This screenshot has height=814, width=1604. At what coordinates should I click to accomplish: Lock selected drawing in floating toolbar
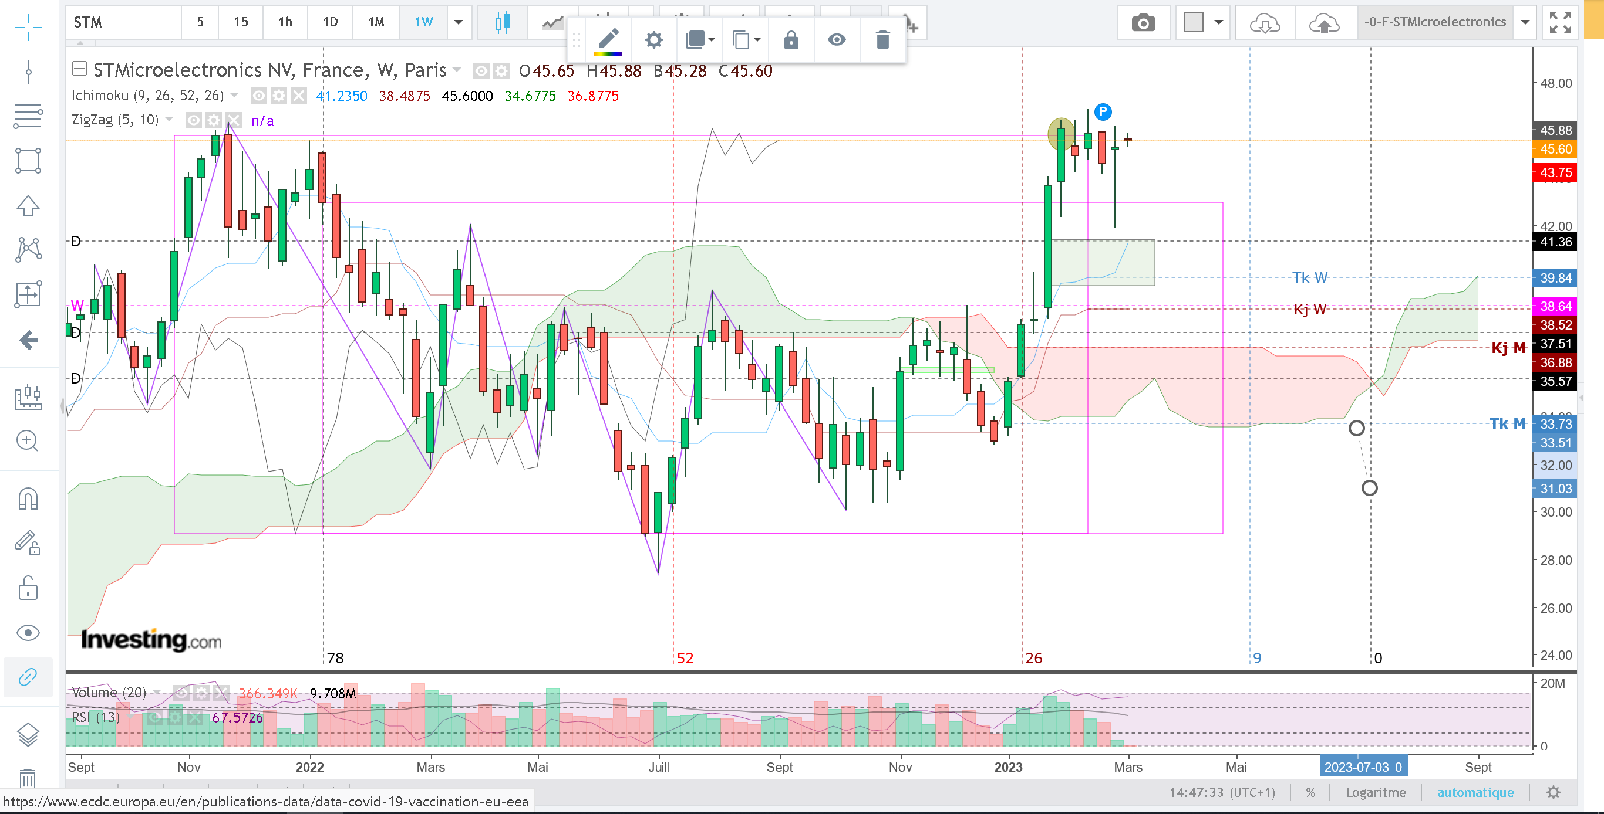(791, 40)
